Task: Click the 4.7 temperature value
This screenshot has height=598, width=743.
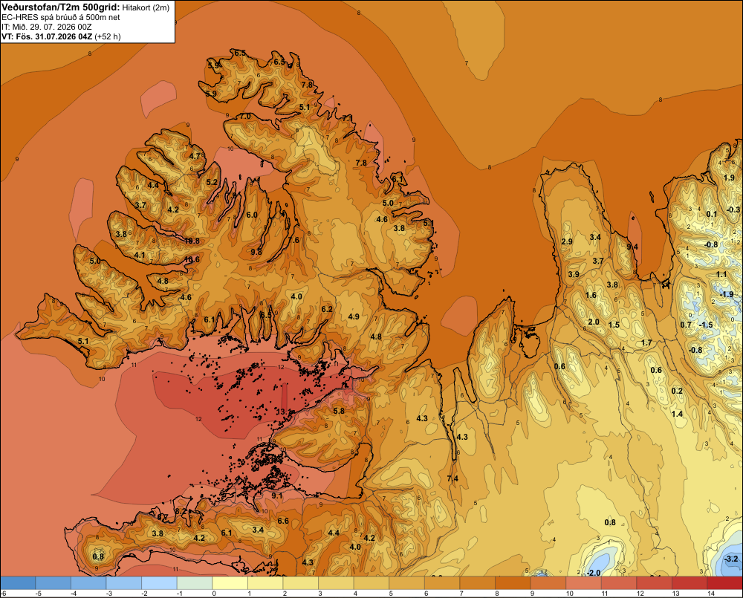Action: (x=195, y=156)
